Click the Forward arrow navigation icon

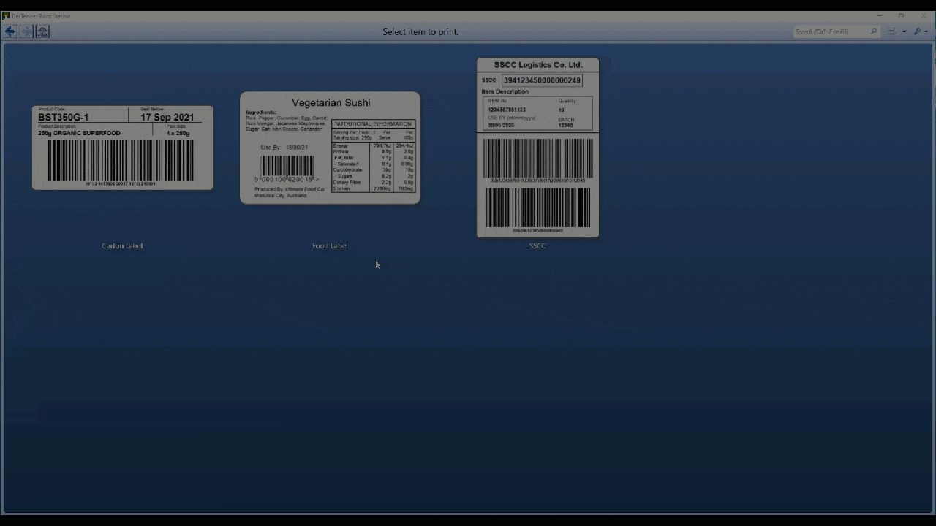[x=26, y=31]
